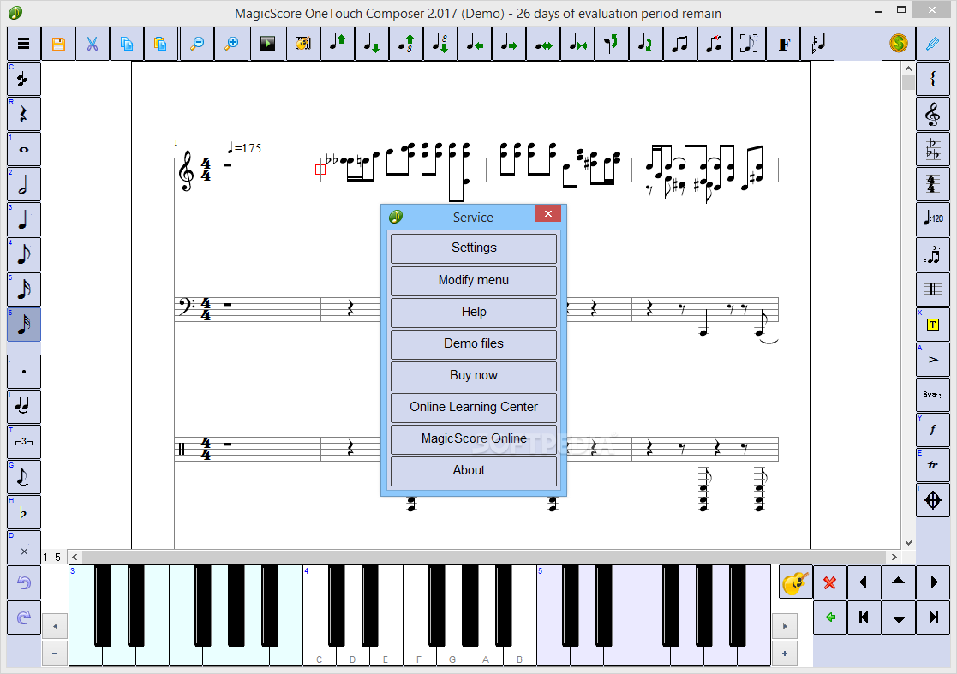Click the Undo arrow
Screen dimensions: 957x674
click(24, 582)
